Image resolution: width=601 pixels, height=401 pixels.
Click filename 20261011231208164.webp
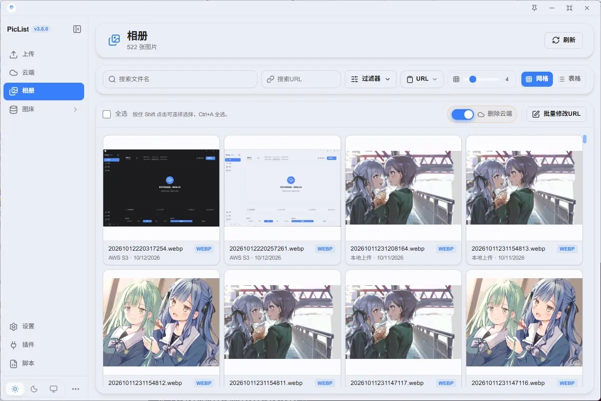tap(388, 249)
